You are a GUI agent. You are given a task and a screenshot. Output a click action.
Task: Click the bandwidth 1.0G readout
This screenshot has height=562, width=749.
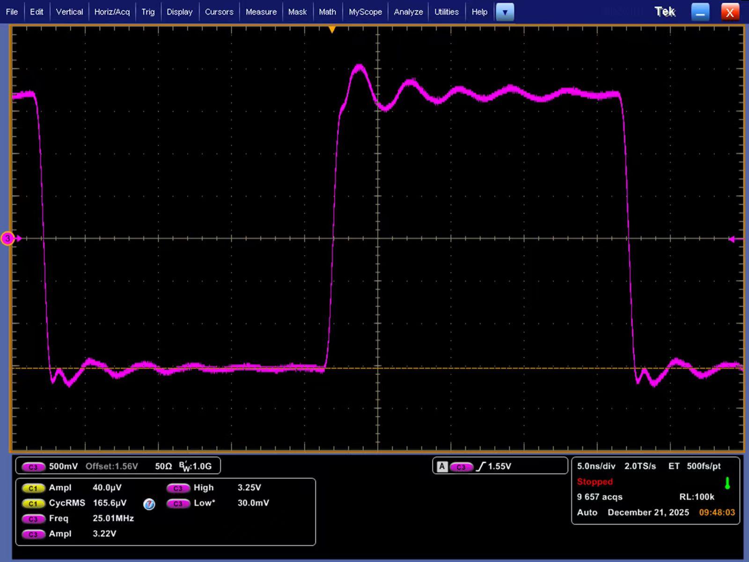[195, 466]
